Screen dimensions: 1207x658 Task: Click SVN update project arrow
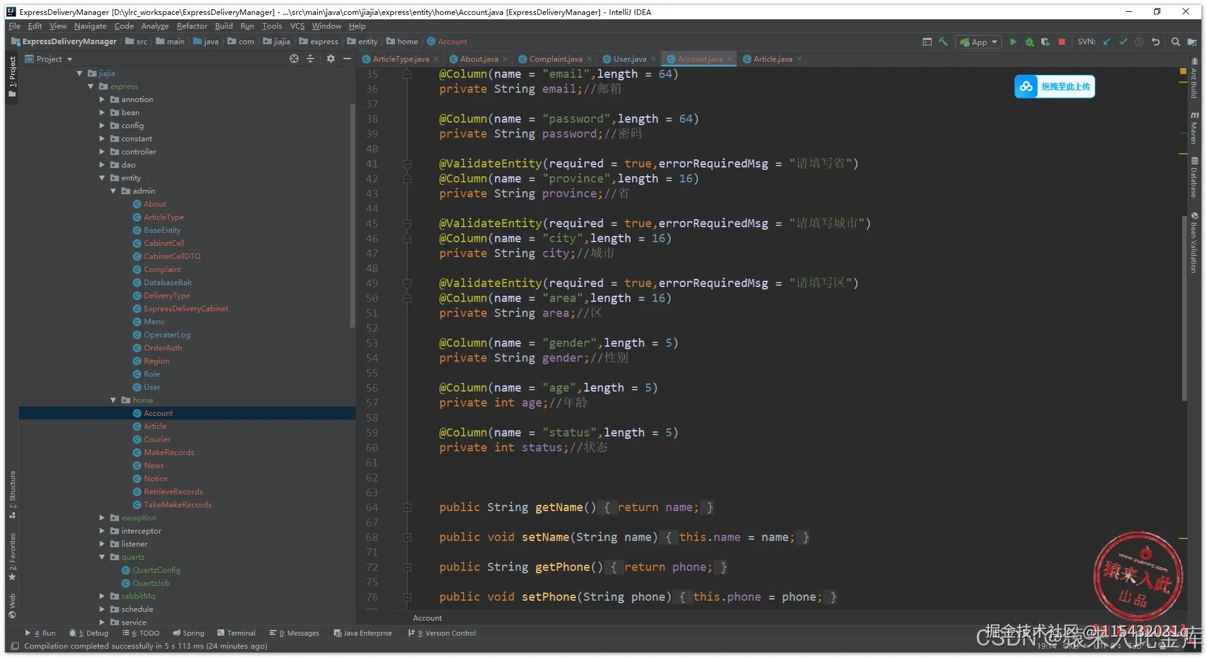(x=1107, y=42)
